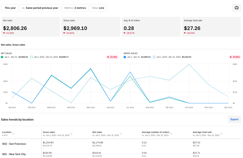Screen dimensions: 243x158
Task: Select the Gross sales summary card
Action: (x=90, y=27)
